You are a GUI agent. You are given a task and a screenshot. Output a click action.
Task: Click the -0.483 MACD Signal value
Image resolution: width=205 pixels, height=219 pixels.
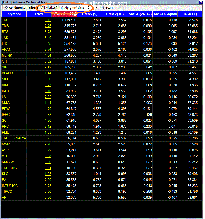point(172,191)
